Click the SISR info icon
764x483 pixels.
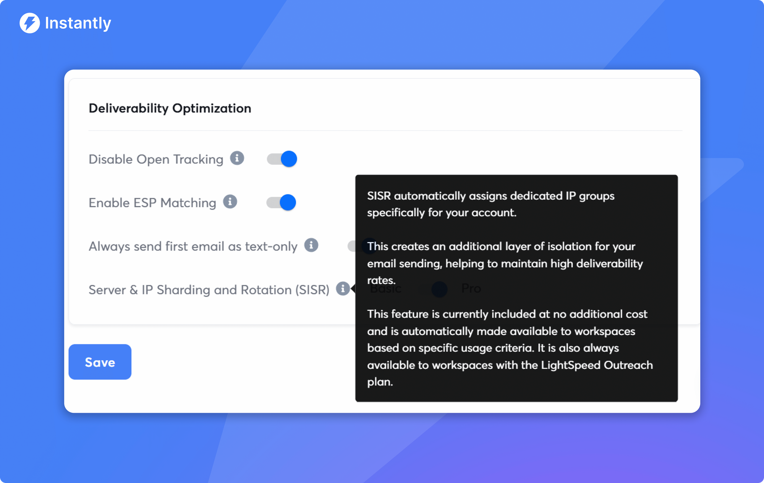(343, 289)
